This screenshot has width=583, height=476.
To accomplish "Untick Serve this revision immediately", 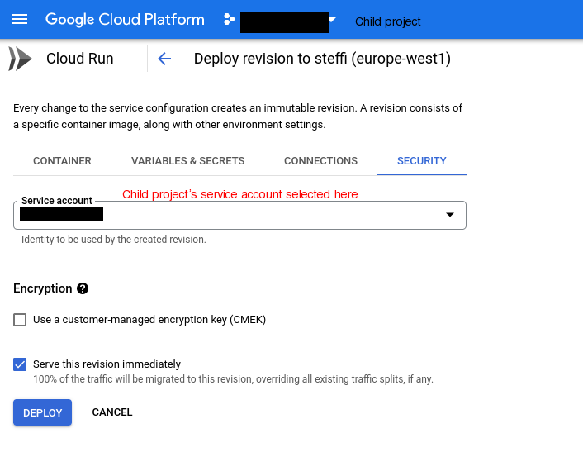I will click(20, 364).
